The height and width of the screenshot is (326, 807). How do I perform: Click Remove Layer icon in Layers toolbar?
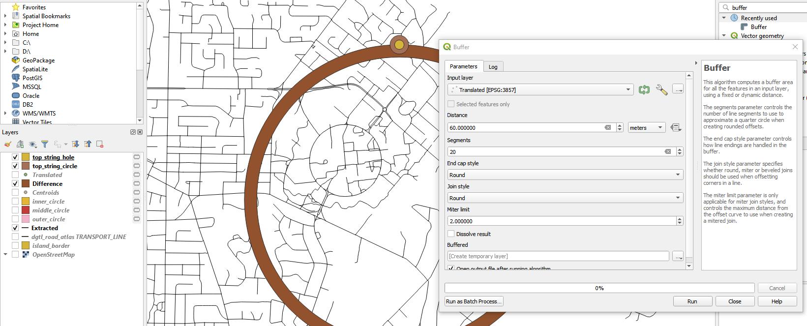pos(100,144)
